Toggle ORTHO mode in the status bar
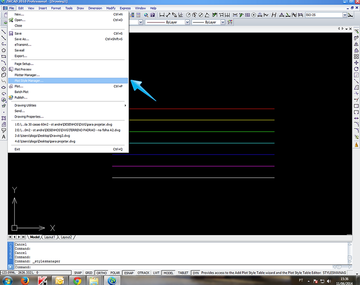Viewport: 360px width, 285px height. tap(101, 273)
